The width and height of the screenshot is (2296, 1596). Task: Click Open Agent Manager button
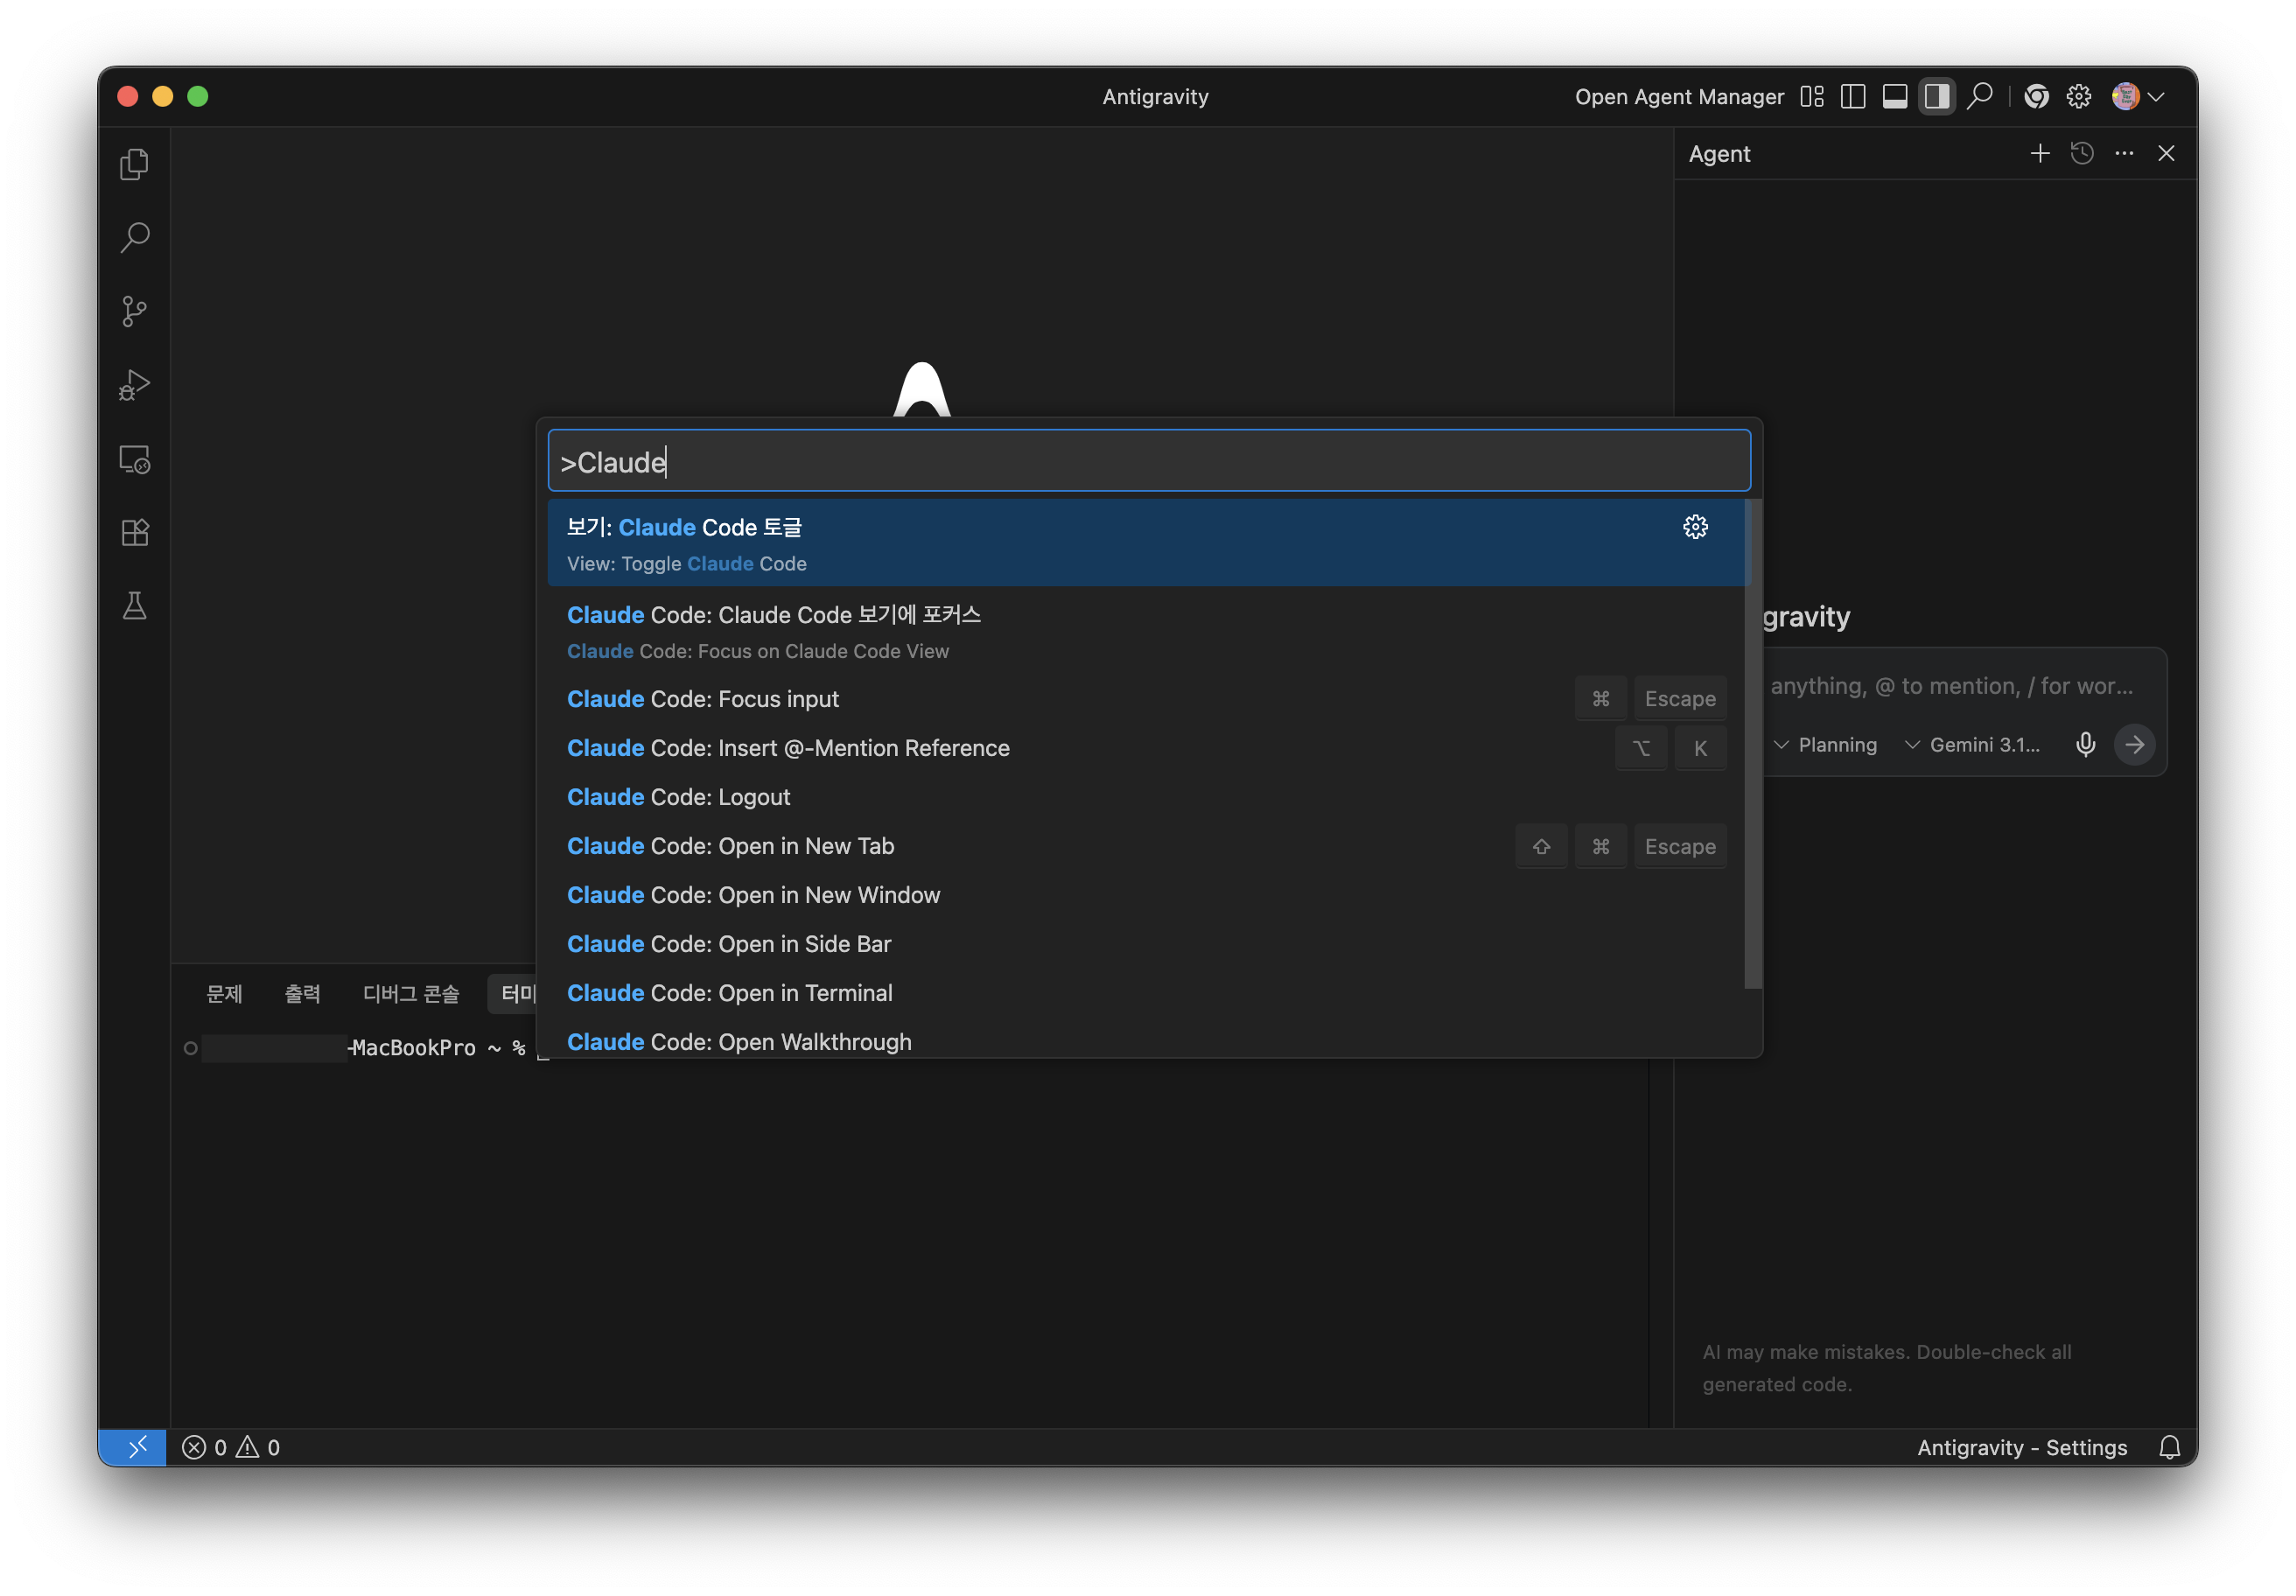pyautogui.click(x=1678, y=97)
